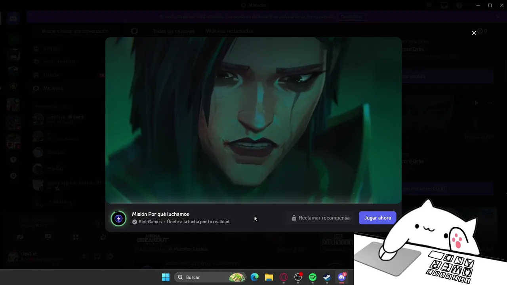Viewport: 507px width, 285px height.
Task: Toggle the microphone mute in the user panel
Action: (84, 256)
